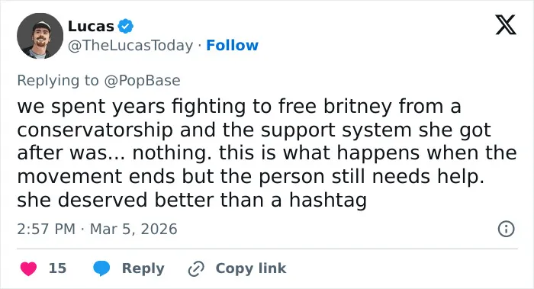Open Lucas's profile avatar picture
Viewport: 534px width, 289px height.
(x=40, y=36)
